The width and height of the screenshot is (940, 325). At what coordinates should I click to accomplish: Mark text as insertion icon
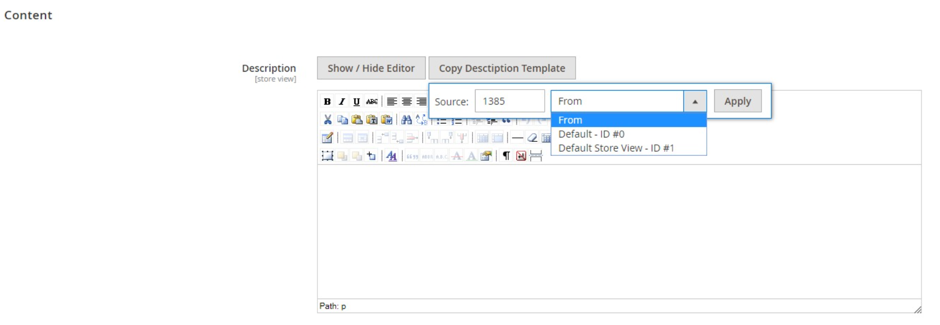pyautogui.click(x=471, y=156)
